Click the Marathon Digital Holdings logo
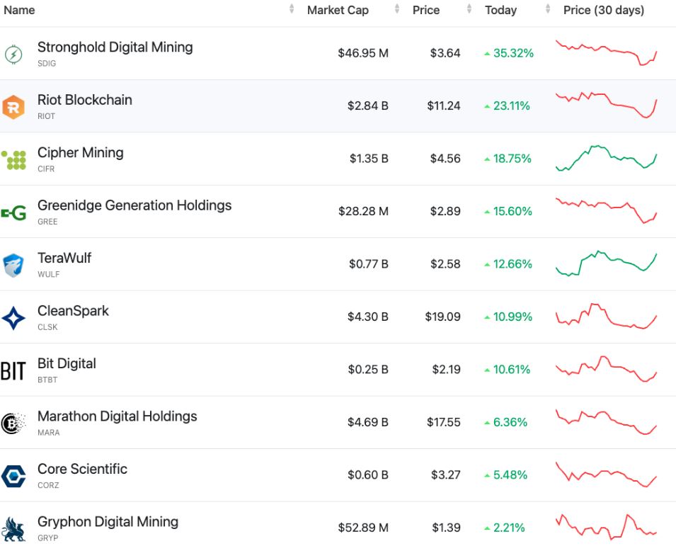 point(13,424)
